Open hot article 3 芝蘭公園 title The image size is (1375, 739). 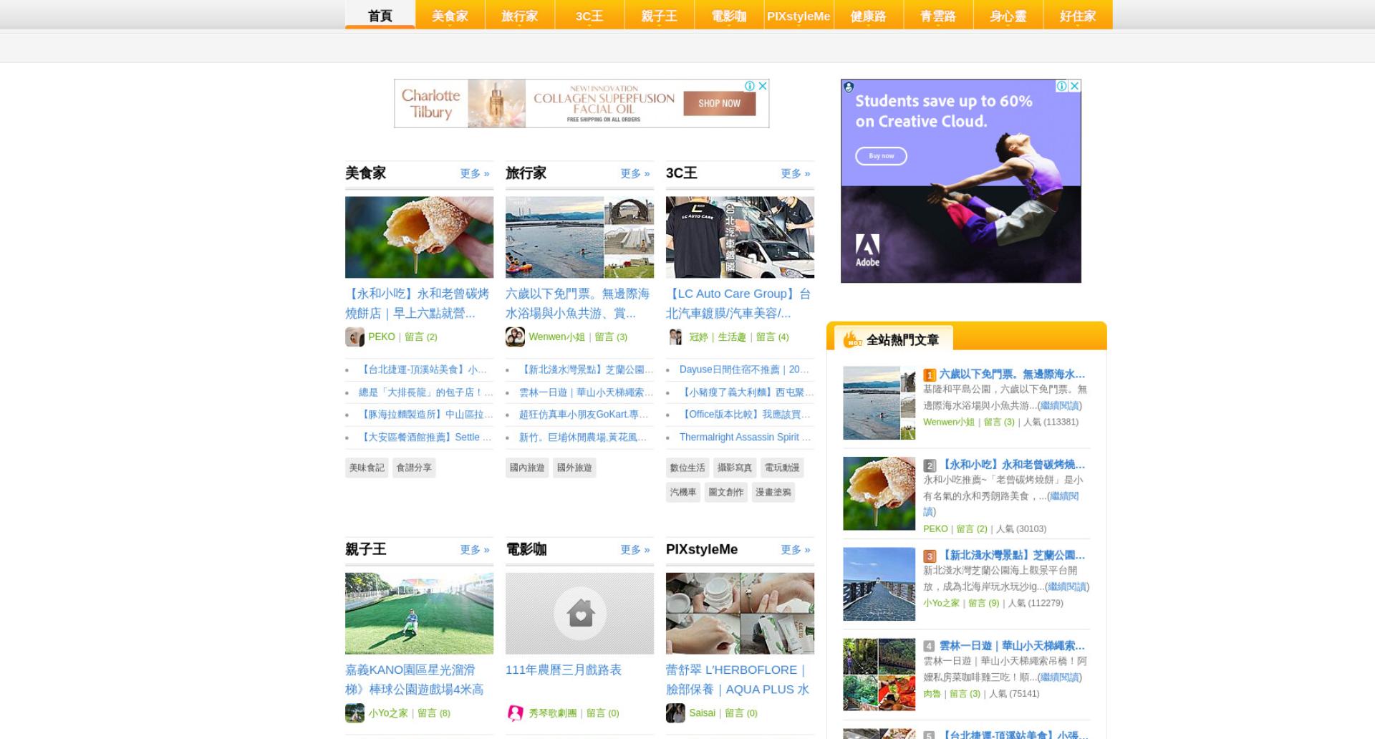tap(1012, 555)
